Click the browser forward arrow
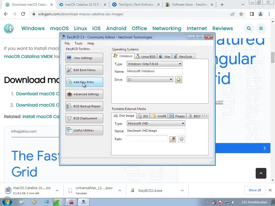Screen dimensions: 275x206 coord(15,14)
